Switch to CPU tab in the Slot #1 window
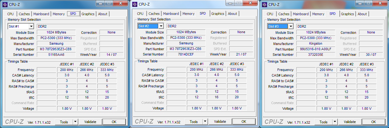 11,14
